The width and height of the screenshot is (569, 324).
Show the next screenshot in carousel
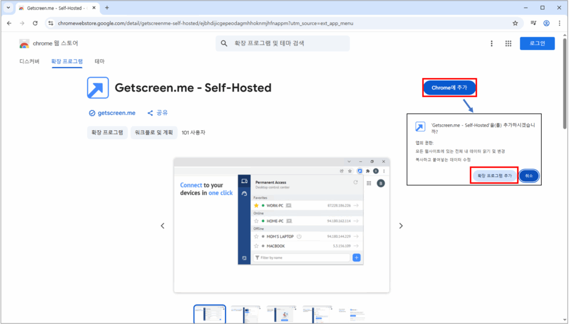401,226
